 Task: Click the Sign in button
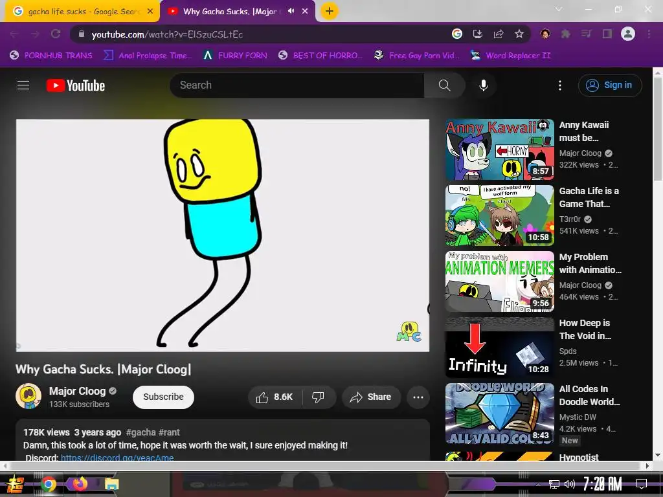click(x=610, y=85)
